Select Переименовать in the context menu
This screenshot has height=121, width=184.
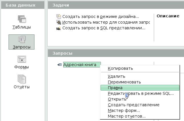(x=124, y=82)
